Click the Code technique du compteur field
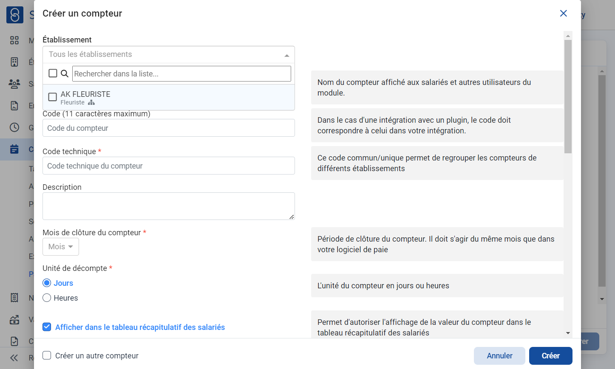 coord(169,166)
